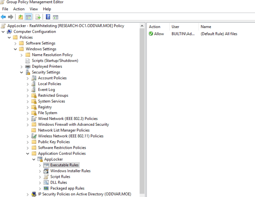The image size is (255, 197).
Task: Expand the Account Policies node
Action: point(28,78)
